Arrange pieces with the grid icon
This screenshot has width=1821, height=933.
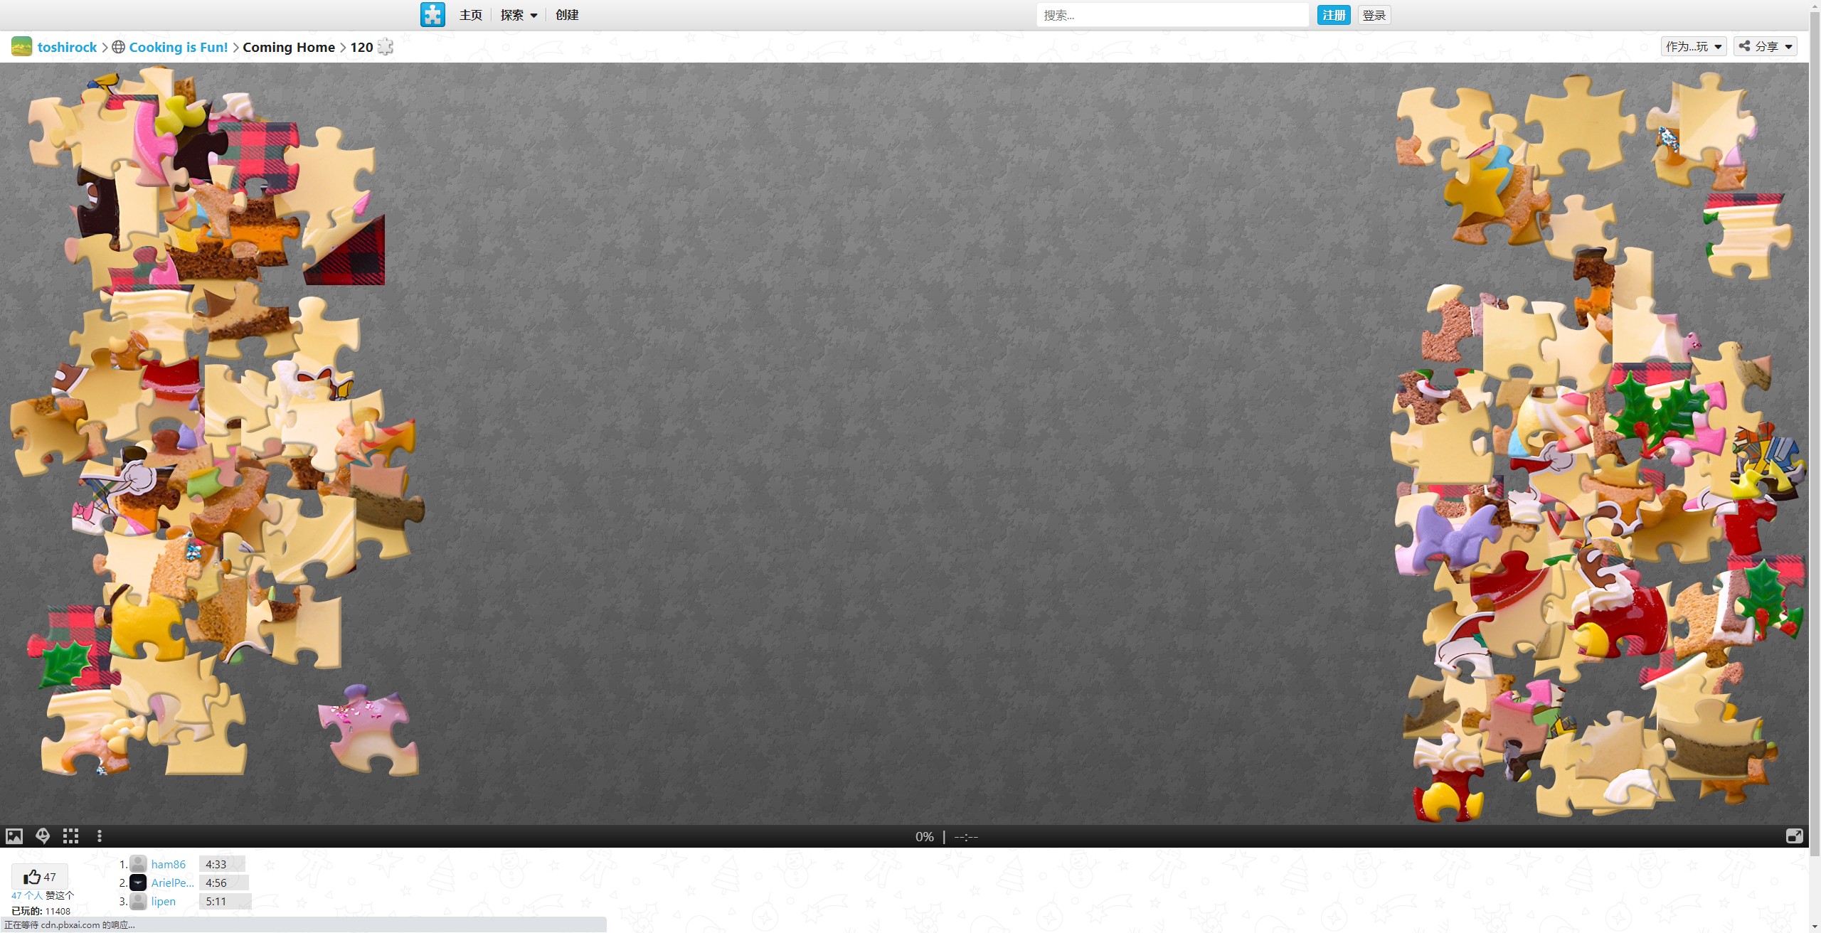(70, 836)
